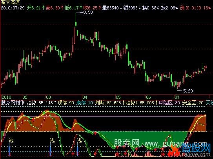Click the amplitude value 振2.08%

point(169,8)
